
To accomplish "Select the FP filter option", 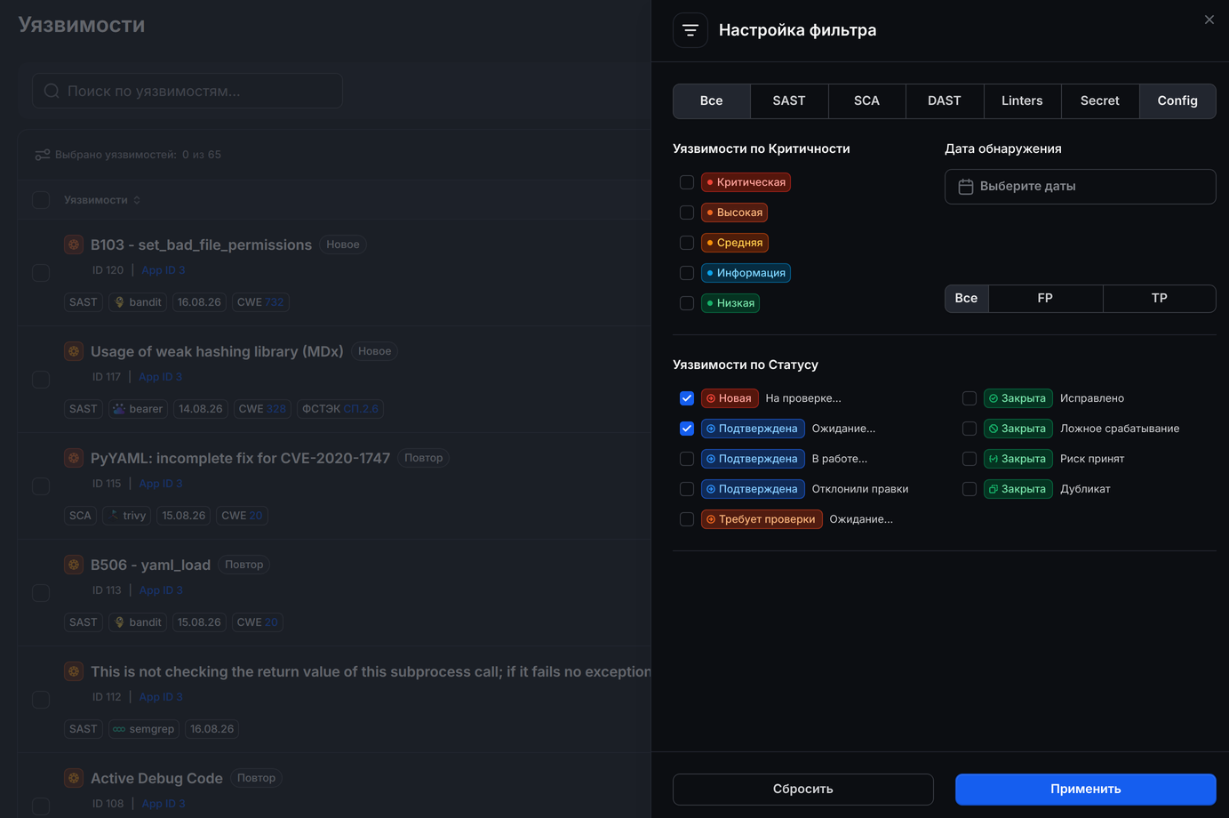I will pyautogui.click(x=1045, y=299).
